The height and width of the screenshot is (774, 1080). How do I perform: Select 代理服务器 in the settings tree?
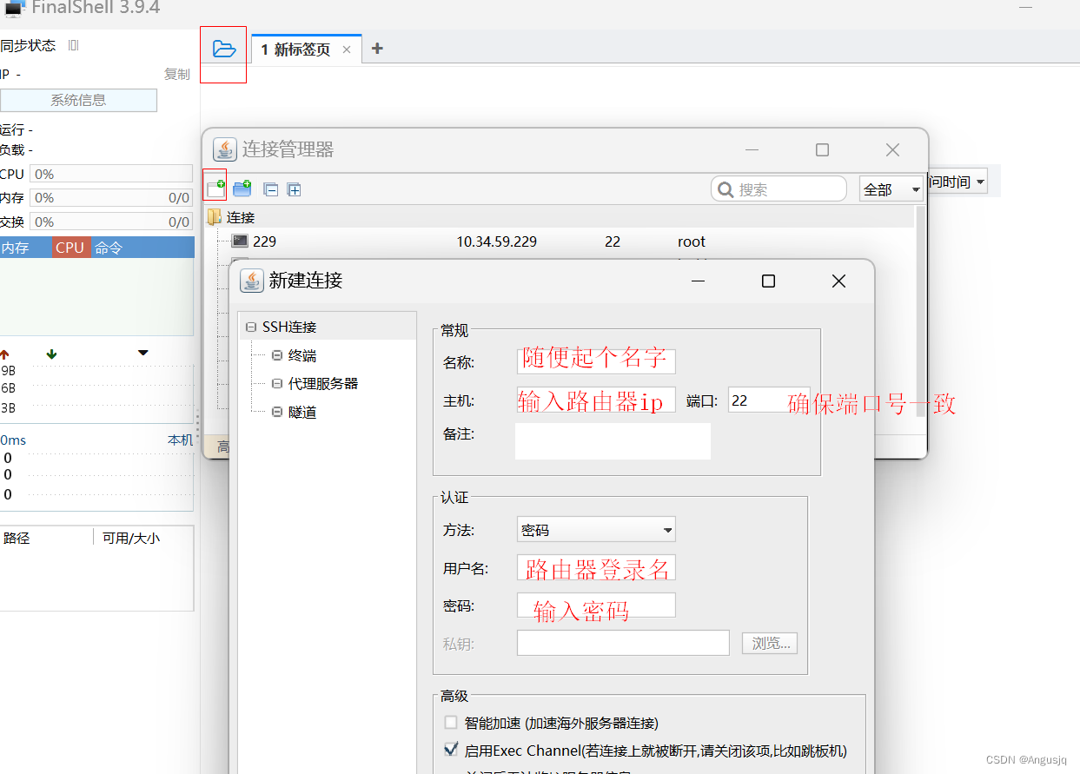tap(323, 383)
